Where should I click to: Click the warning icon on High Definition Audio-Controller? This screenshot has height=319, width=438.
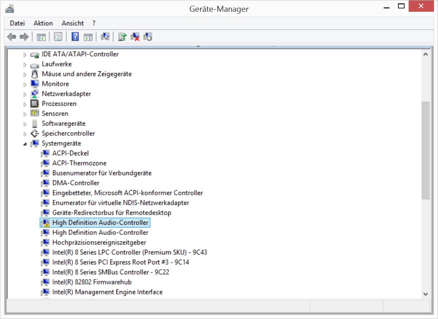(x=45, y=222)
